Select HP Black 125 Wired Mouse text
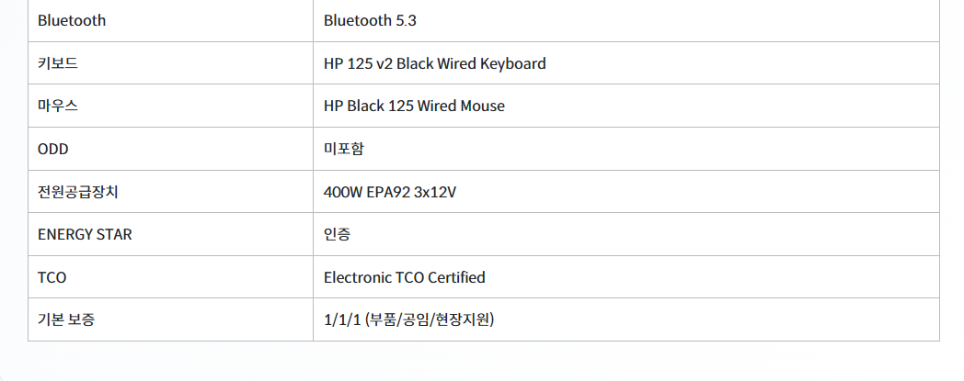Screen dimensions: 964x381 [414, 106]
